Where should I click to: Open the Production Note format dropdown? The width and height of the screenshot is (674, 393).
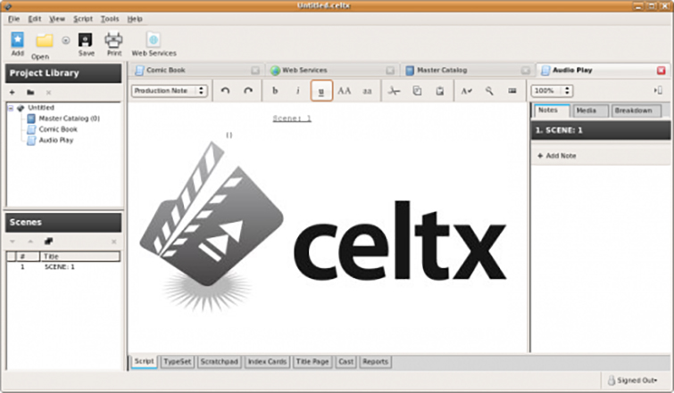(170, 91)
